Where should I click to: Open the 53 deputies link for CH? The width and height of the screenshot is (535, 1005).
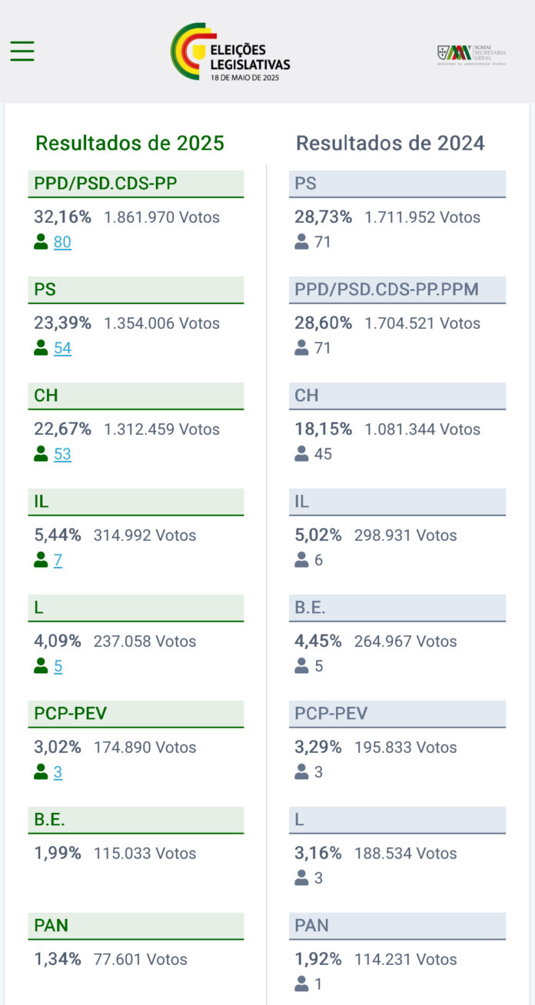click(x=62, y=454)
